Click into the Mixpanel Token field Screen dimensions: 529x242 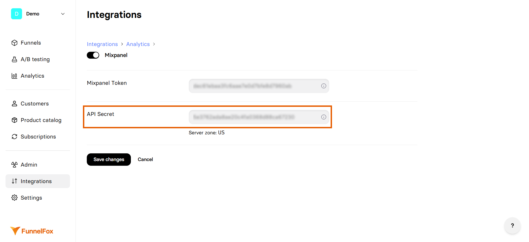[x=259, y=86]
